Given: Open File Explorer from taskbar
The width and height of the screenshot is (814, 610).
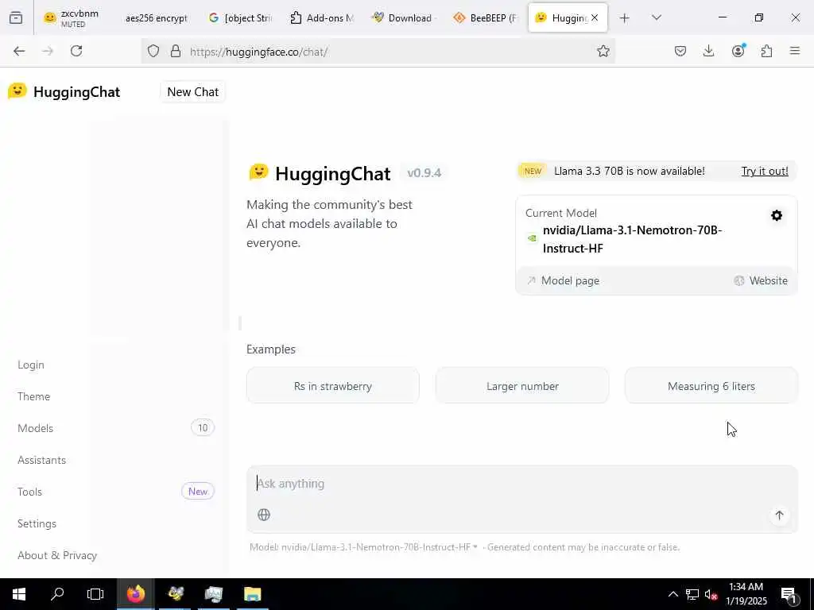Looking at the screenshot, I should point(252,594).
